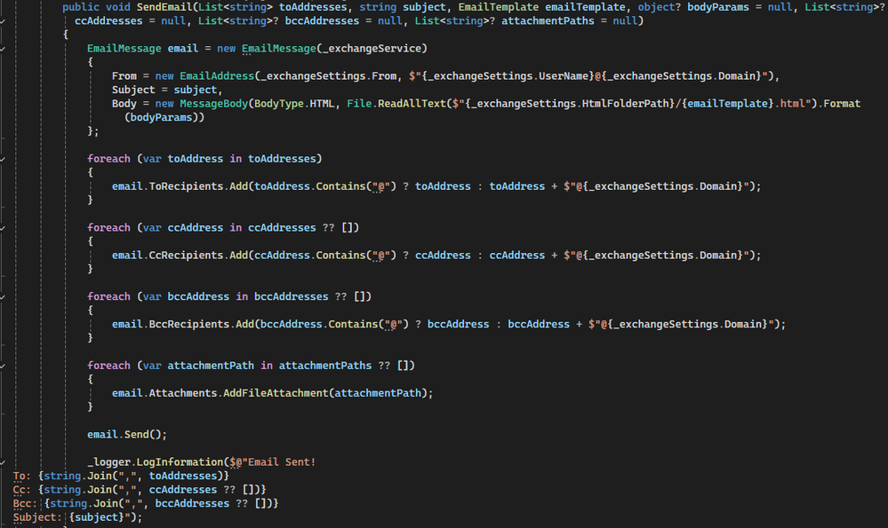Click the MessageBody type name
Screen dimensions: 888x528
[x=213, y=104]
